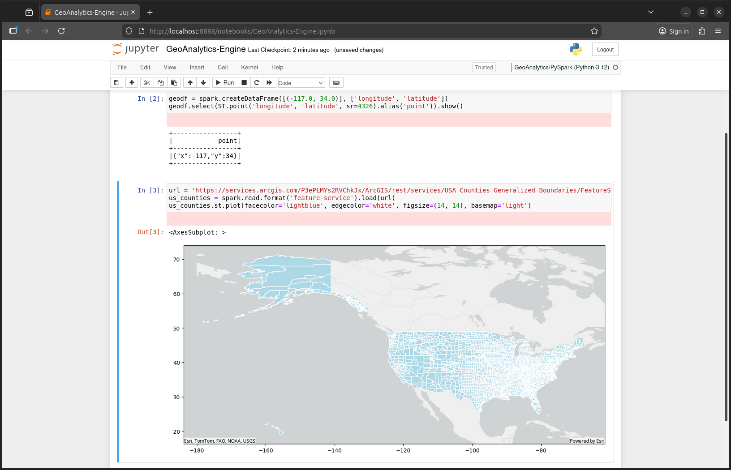The height and width of the screenshot is (470, 731).
Task: Open the View menu
Action: (x=170, y=67)
